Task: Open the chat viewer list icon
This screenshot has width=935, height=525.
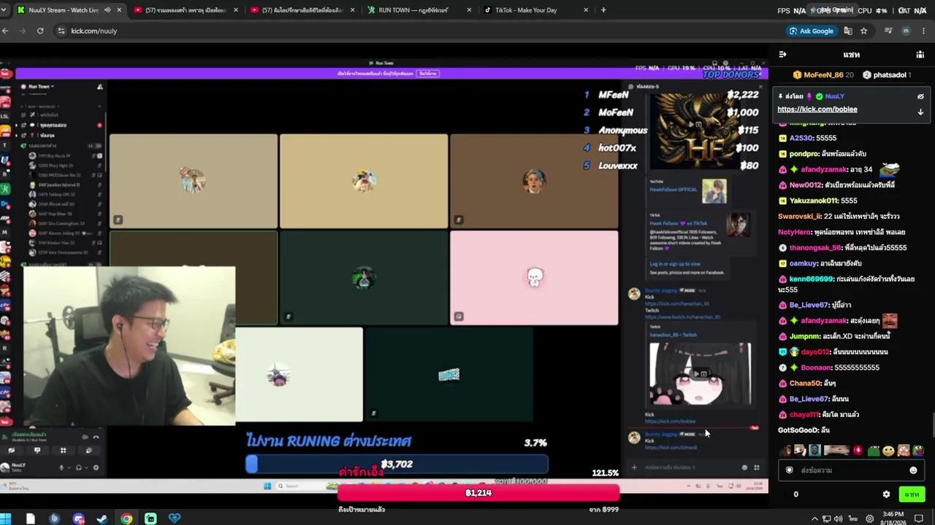Action: tap(920, 55)
